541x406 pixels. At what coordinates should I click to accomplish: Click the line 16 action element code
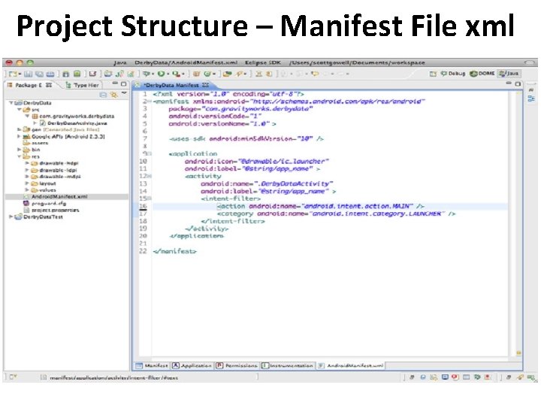coord(321,206)
